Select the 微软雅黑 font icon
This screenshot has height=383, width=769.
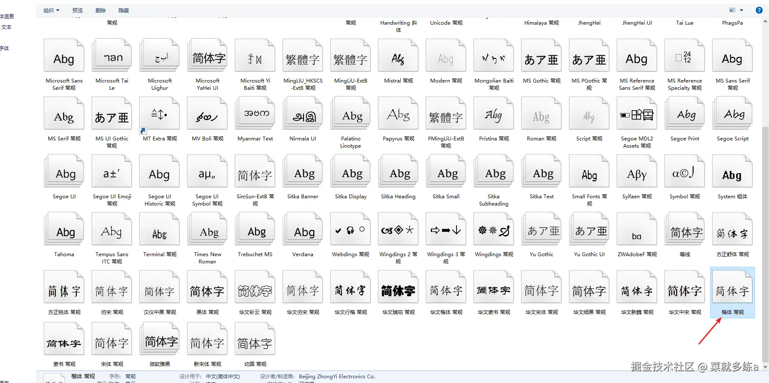click(x=159, y=339)
